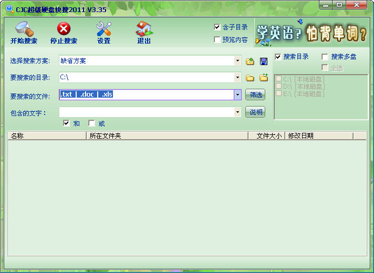This screenshot has height=273, width=374.
Task: Sort results by 名称 column header
Action: [46, 135]
